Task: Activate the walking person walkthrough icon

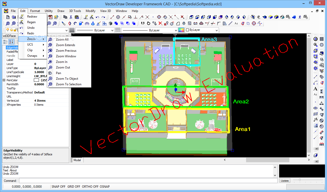Action: [300, 17]
